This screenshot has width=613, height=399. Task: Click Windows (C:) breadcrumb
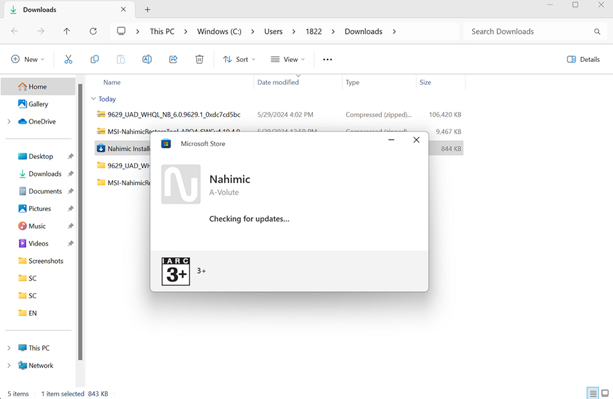(219, 32)
